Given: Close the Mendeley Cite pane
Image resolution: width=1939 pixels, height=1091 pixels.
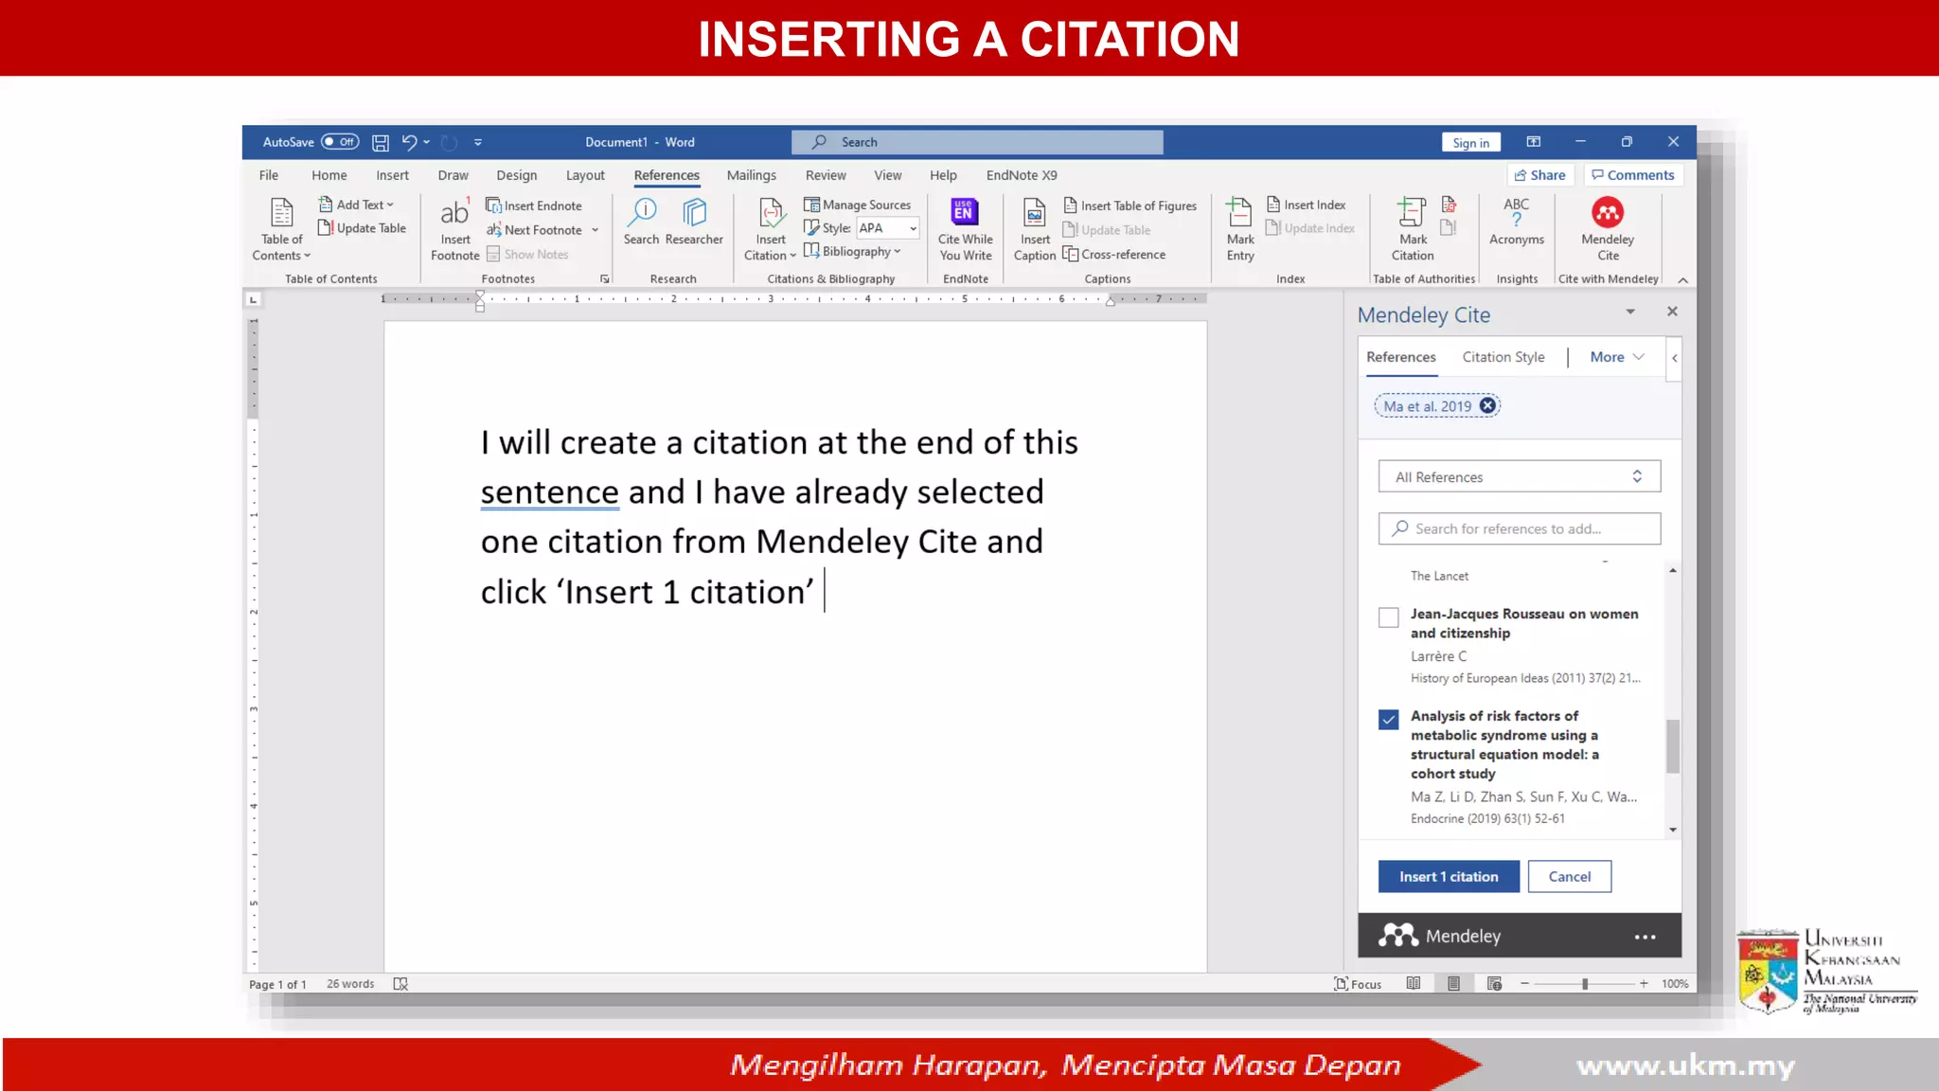Looking at the screenshot, I should pyautogui.click(x=1672, y=312).
